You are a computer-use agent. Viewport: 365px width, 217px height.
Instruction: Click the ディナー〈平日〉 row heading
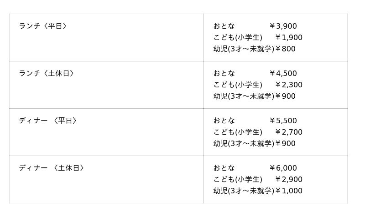click(x=48, y=121)
